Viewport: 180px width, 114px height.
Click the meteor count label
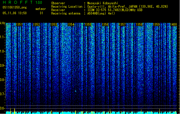(x=41, y=9)
